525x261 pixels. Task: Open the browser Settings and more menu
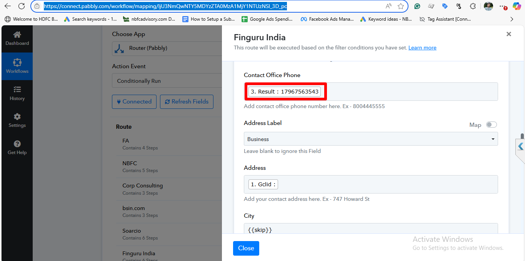(503, 6)
